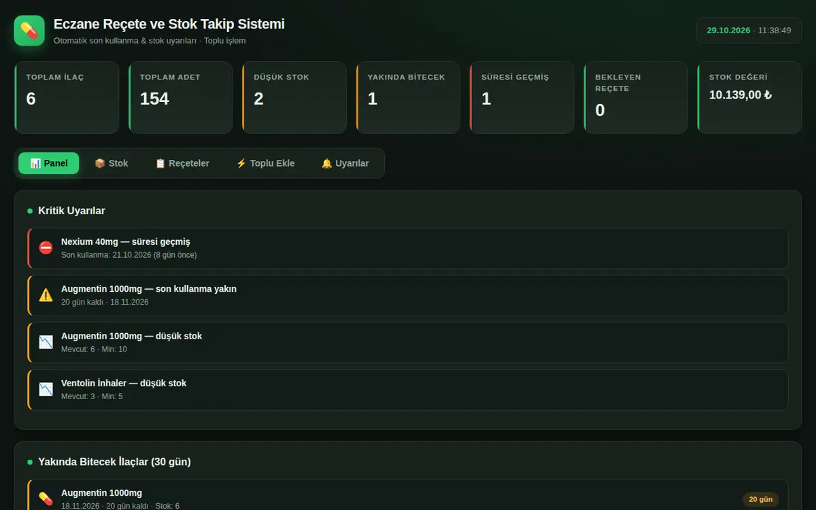Select "Augmentin 1000mg — düşük stok" alert text
This screenshot has width=816, height=510.
[131, 336]
